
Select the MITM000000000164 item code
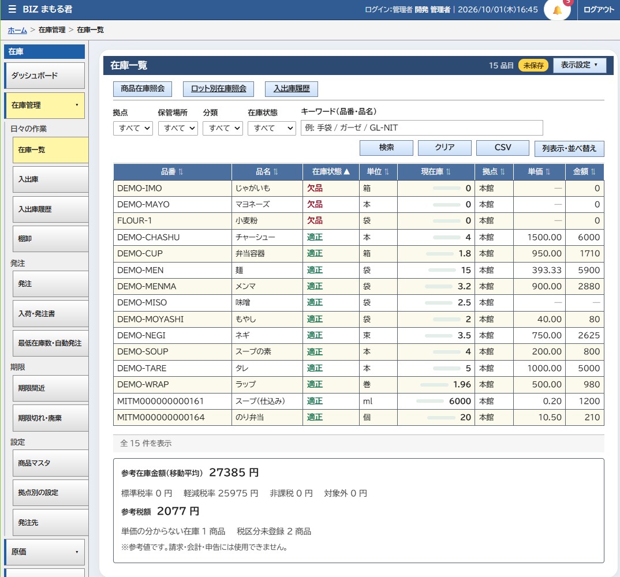(161, 417)
